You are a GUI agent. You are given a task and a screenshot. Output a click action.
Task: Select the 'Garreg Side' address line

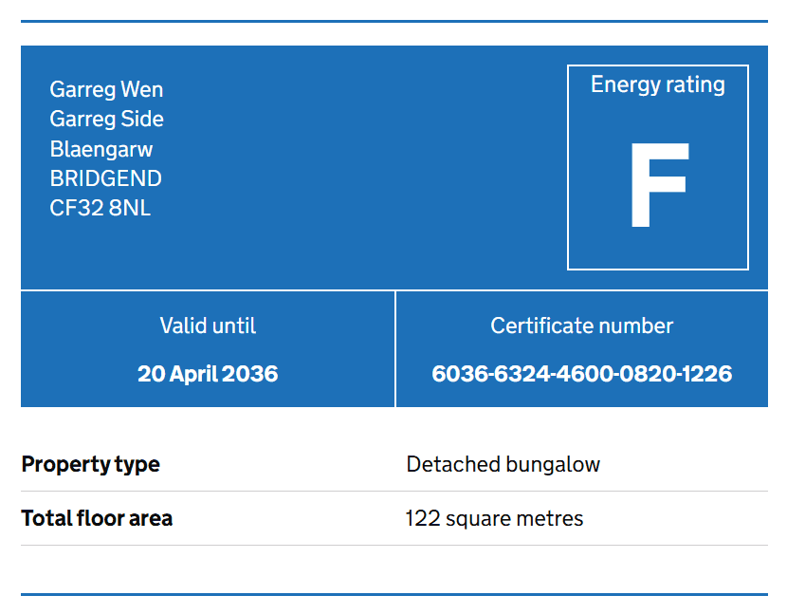point(106,119)
